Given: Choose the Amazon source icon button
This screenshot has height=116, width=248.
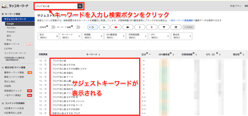Looking at the screenshot, I should [x=140, y=27].
